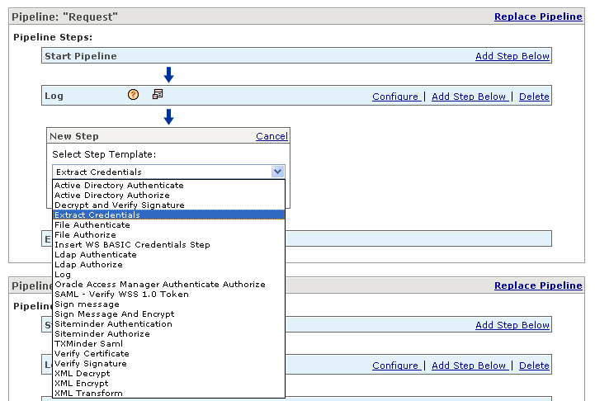Delete the Log step in Request pipeline
Screen dimensions: 595x401
534,97
